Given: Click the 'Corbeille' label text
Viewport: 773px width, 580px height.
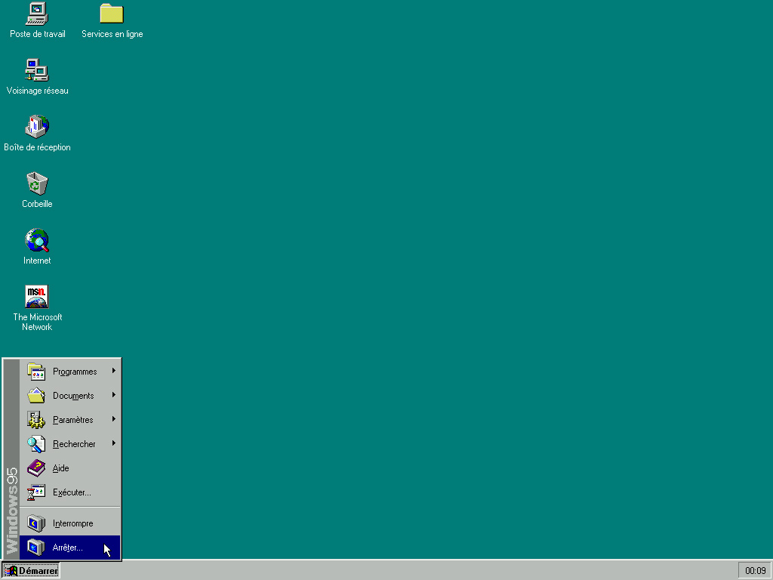Looking at the screenshot, I should pos(37,204).
